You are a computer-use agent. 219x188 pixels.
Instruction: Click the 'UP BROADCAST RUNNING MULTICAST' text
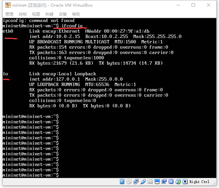point(69,42)
